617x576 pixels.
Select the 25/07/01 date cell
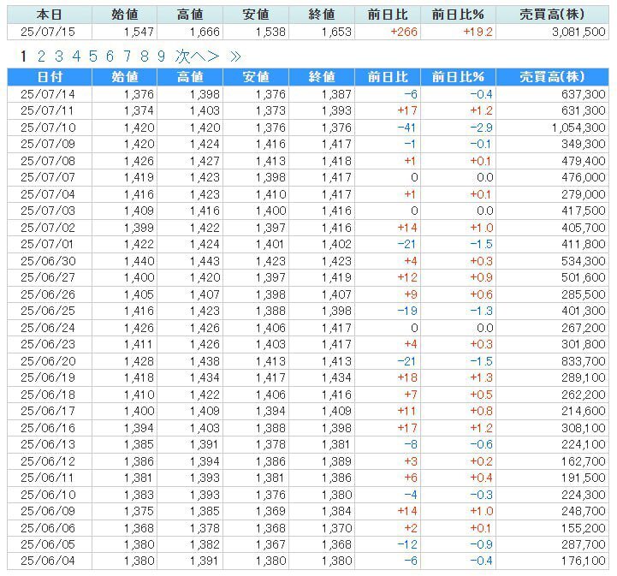click(48, 245)
